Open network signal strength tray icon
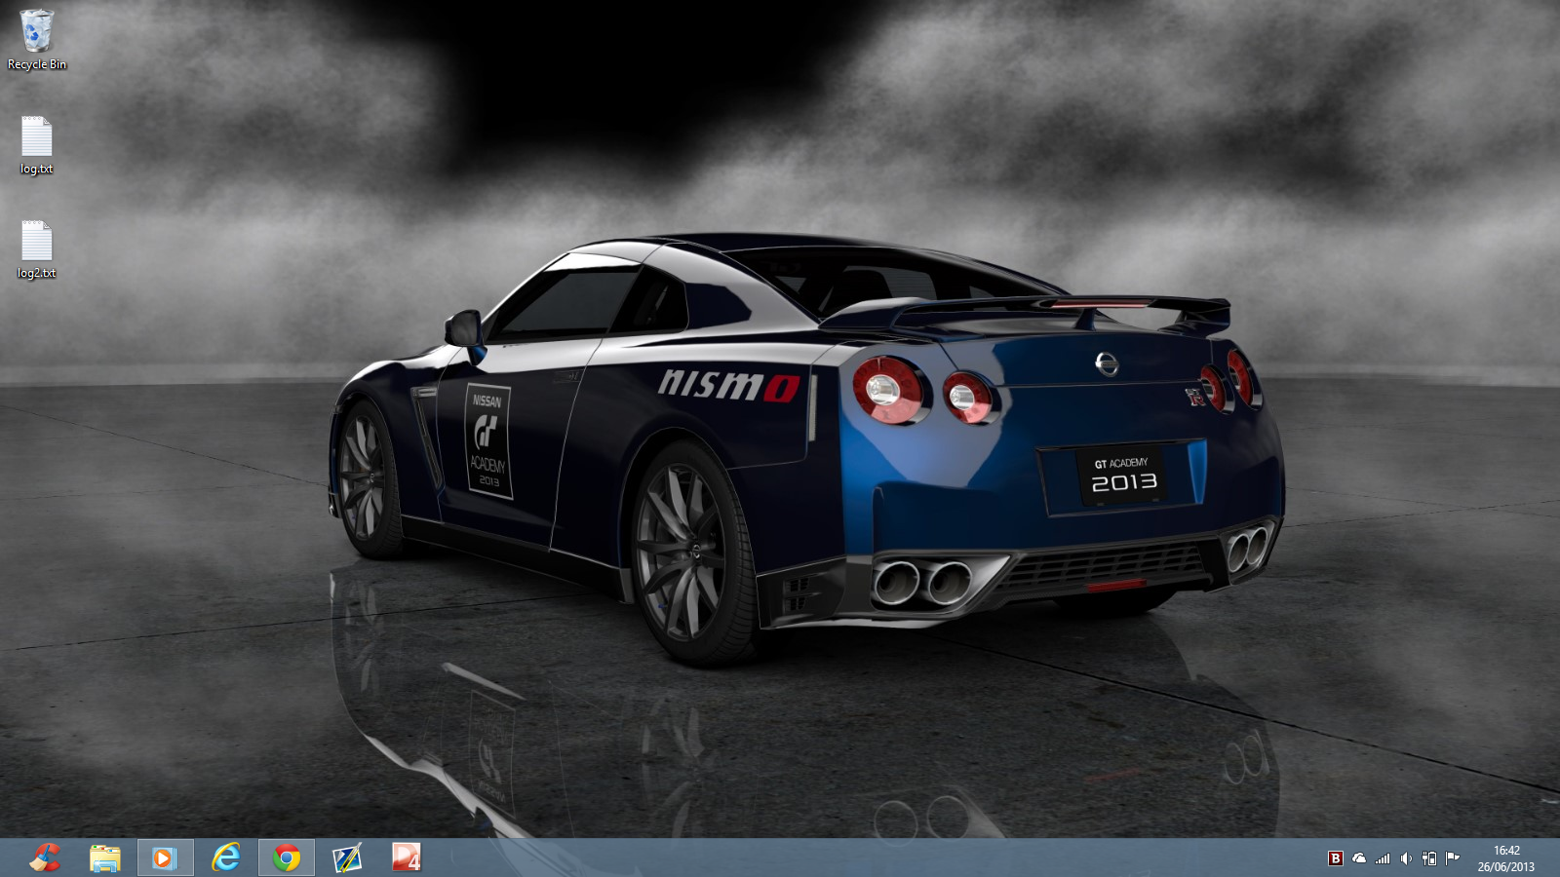Image resolution: width=1560 pixels, height=877 pixels. [x=1383, y=858]
